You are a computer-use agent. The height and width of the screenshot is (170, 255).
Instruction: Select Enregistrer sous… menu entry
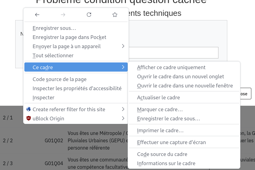(54, 28)
